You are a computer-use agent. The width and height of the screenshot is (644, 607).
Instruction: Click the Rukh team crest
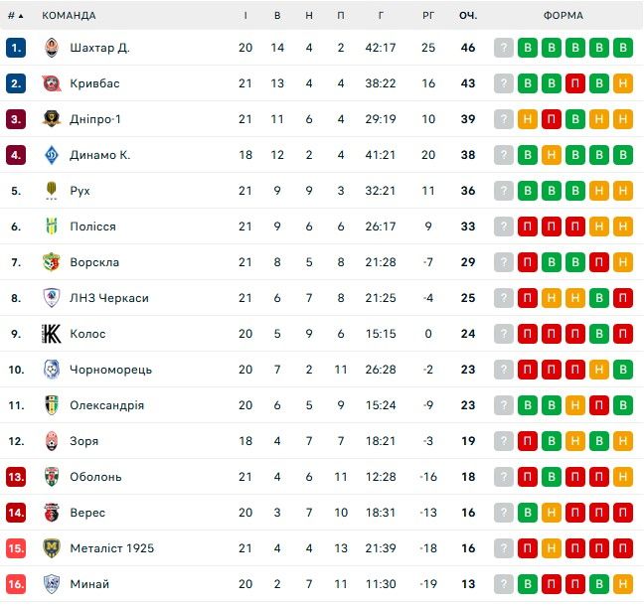tap(52, 191)
